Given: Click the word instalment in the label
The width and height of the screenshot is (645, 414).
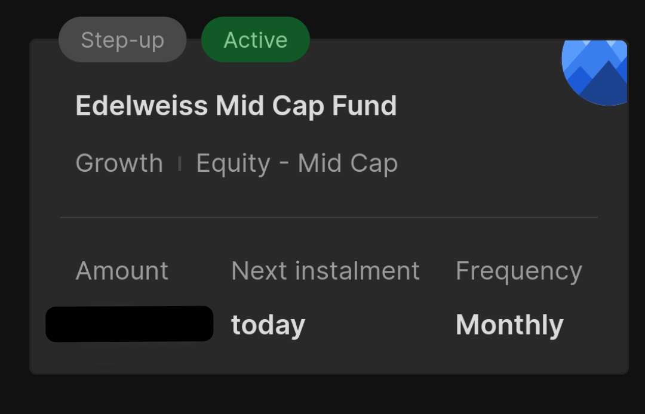Looking at the screenshot, I should 357,271.
